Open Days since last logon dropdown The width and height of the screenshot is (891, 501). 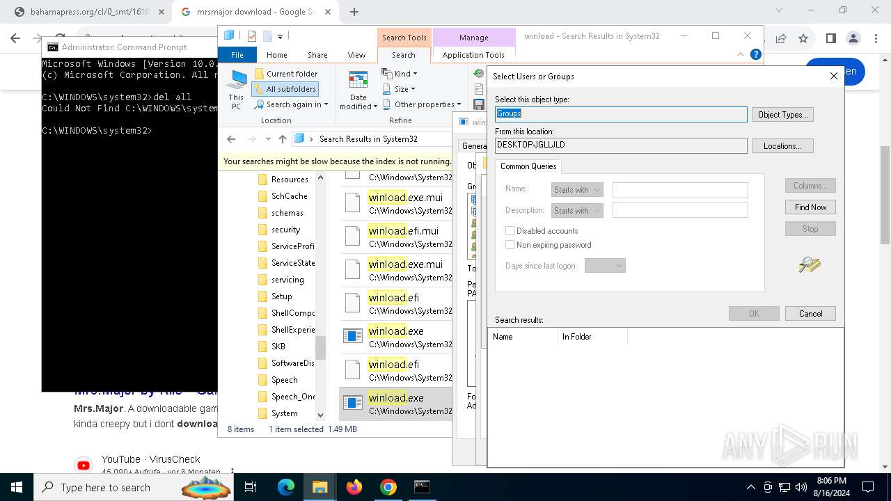click(x=605, y=266)
